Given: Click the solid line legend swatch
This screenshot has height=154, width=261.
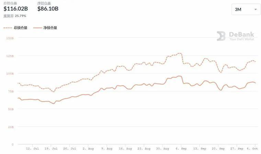Looking at the screenshot, I should (37, 28).
